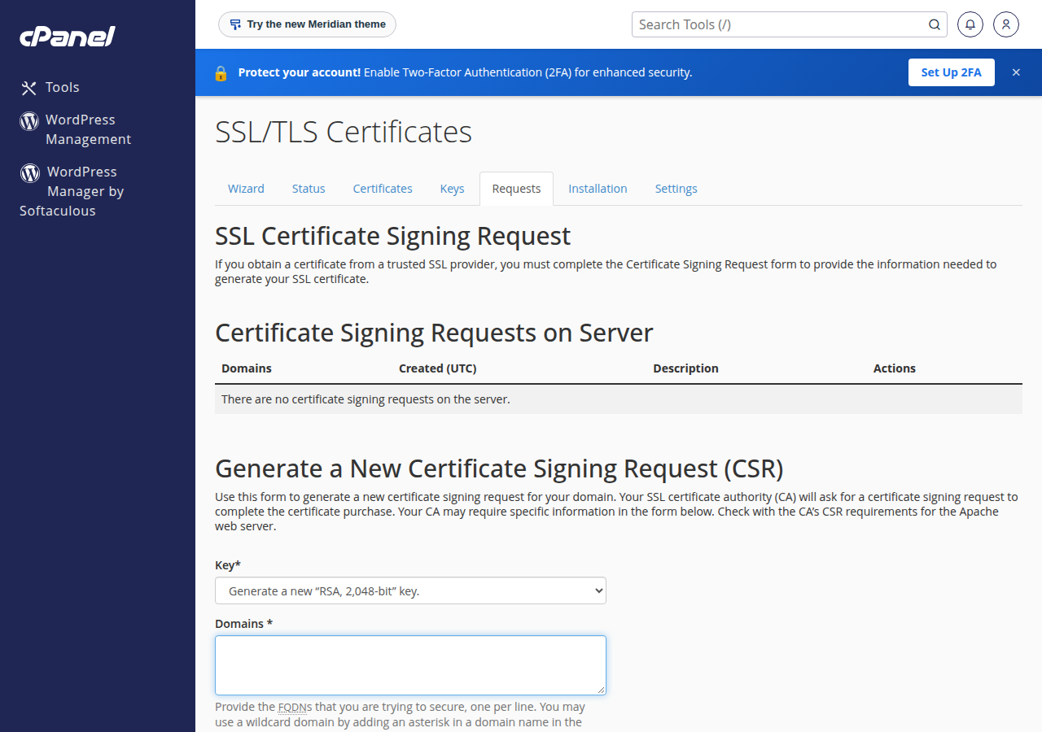Open WordPress Manager by Softaculous link

(72, 191)
